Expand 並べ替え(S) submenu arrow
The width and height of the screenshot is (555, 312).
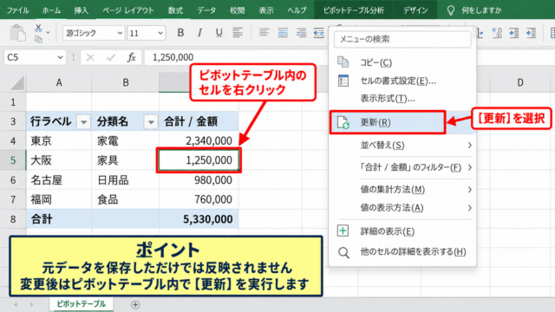(469, 145)
